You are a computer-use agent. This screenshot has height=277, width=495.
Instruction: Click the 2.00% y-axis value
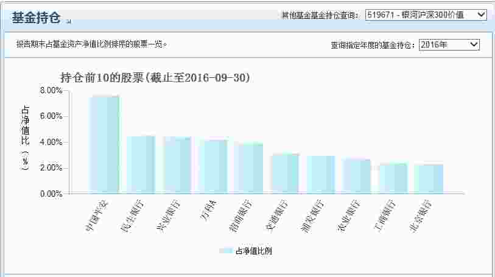point(51,167)
